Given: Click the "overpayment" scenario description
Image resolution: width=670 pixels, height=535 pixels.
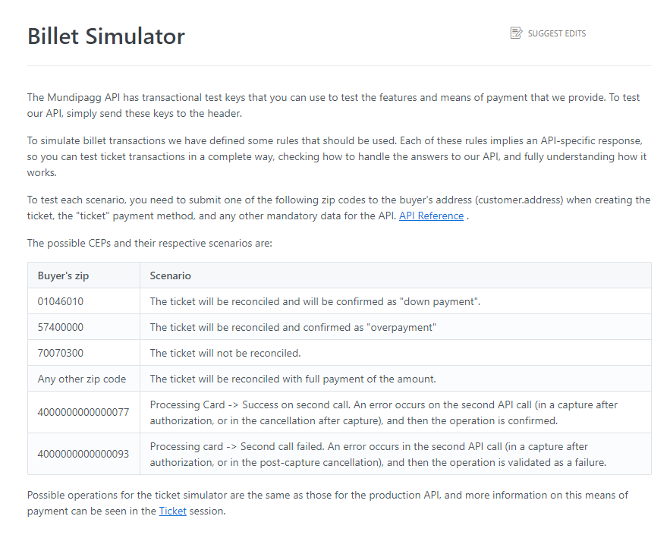Looking at the screenshot, I should [293, 327].
